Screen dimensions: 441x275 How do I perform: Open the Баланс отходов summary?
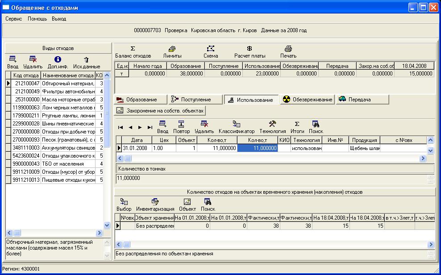(x=133, y=52)
